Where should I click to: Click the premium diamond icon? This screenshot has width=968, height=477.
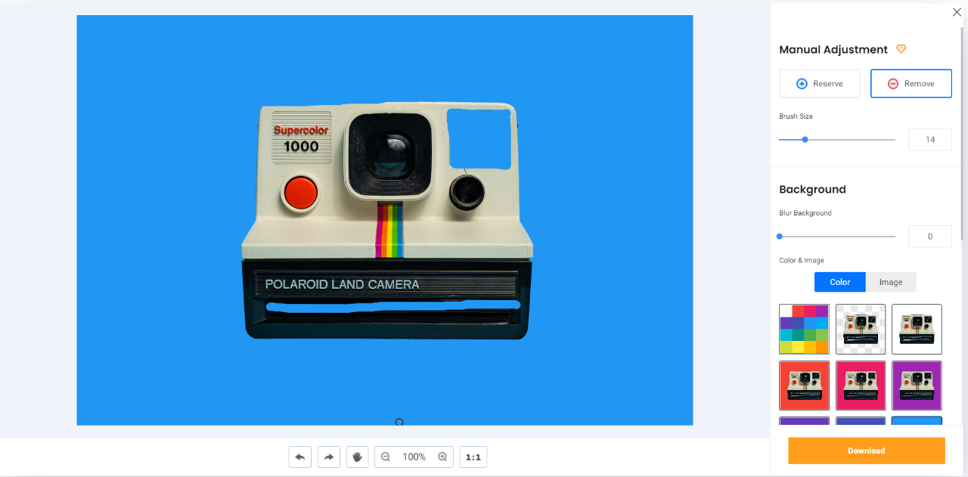901,49
